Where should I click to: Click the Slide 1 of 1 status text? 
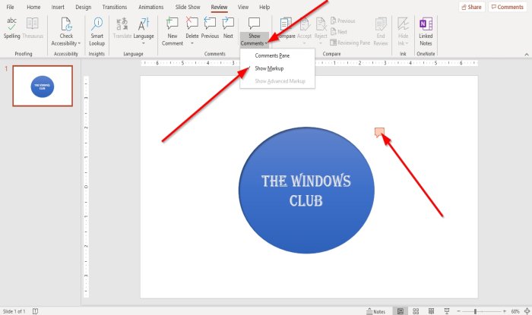[x=14, y=311]
